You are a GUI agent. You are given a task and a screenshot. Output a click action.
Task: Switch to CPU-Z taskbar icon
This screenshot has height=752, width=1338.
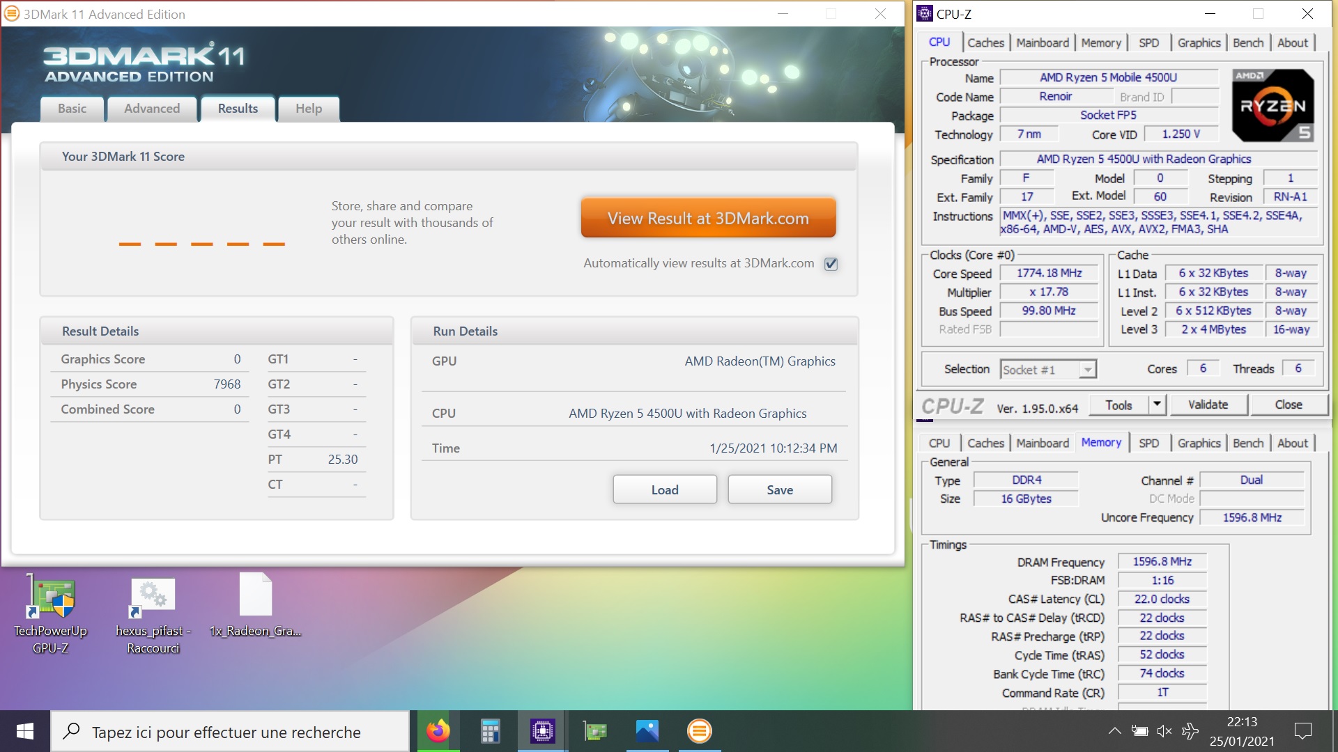542,731
